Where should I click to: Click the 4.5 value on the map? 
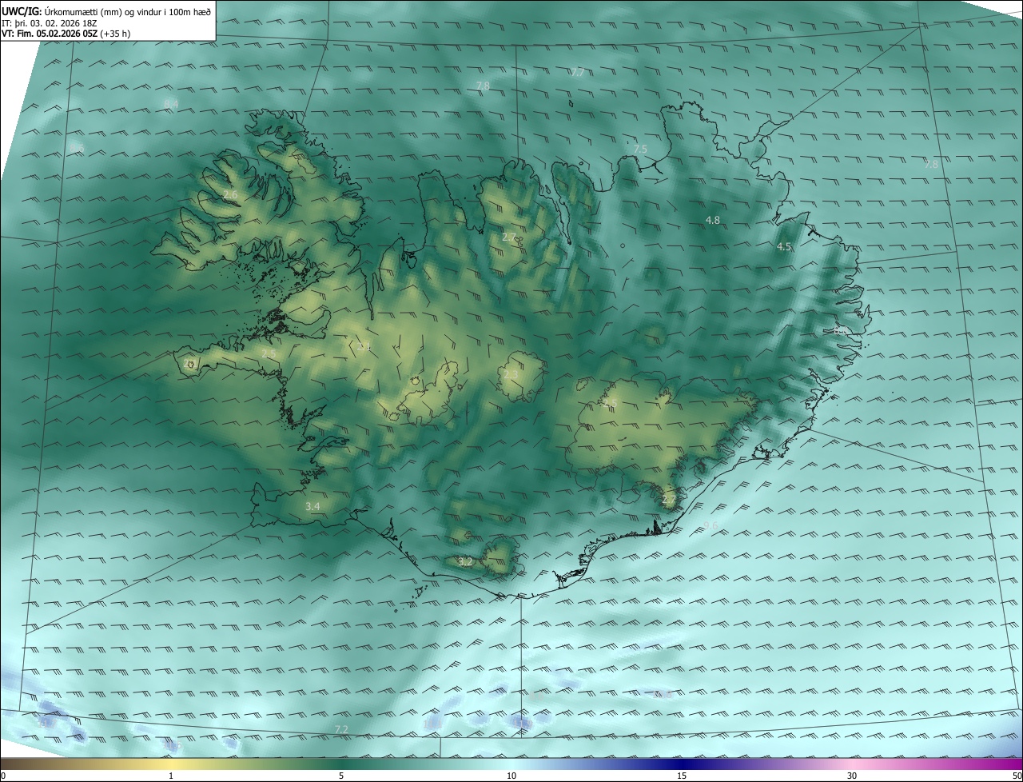click(784, 247)
